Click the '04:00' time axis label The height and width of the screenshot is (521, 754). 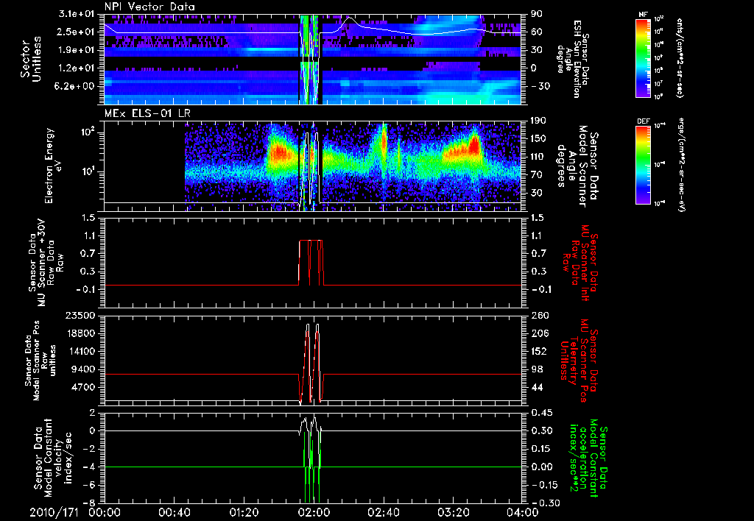tap(523, 512)
